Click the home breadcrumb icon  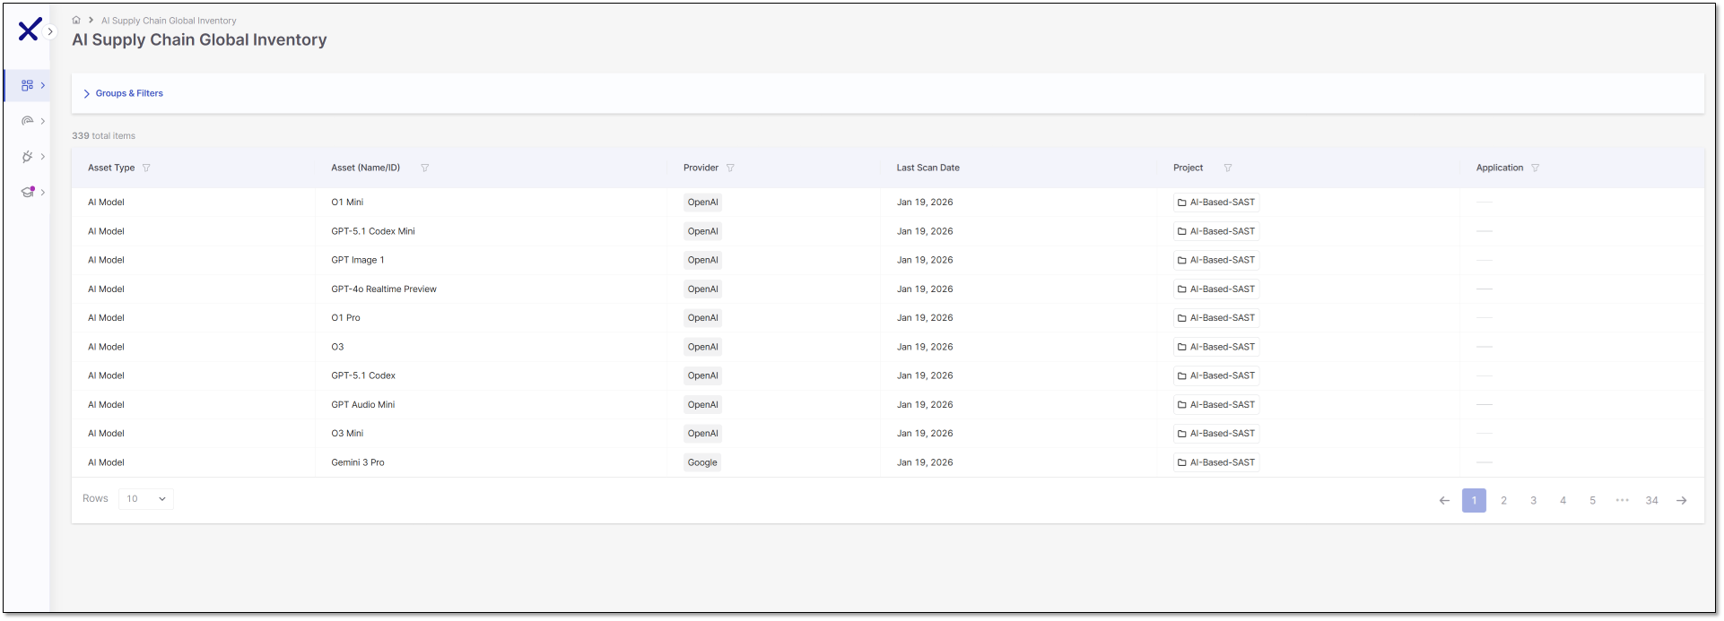(x=76, y=20)
